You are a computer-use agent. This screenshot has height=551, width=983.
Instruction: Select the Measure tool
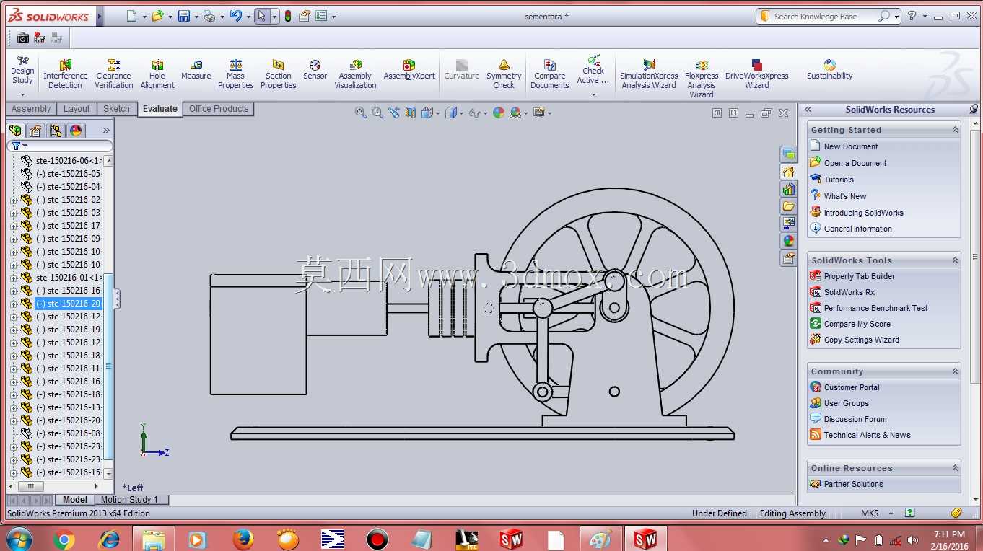point(196,70)
